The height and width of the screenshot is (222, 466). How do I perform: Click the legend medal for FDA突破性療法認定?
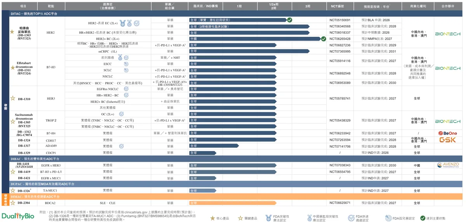pyautogui.click(x=269, y=218)
